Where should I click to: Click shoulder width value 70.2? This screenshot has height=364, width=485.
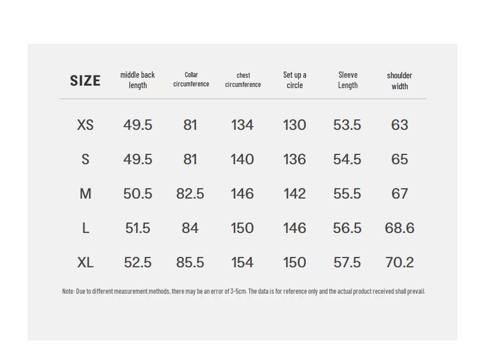click(399, 263)
